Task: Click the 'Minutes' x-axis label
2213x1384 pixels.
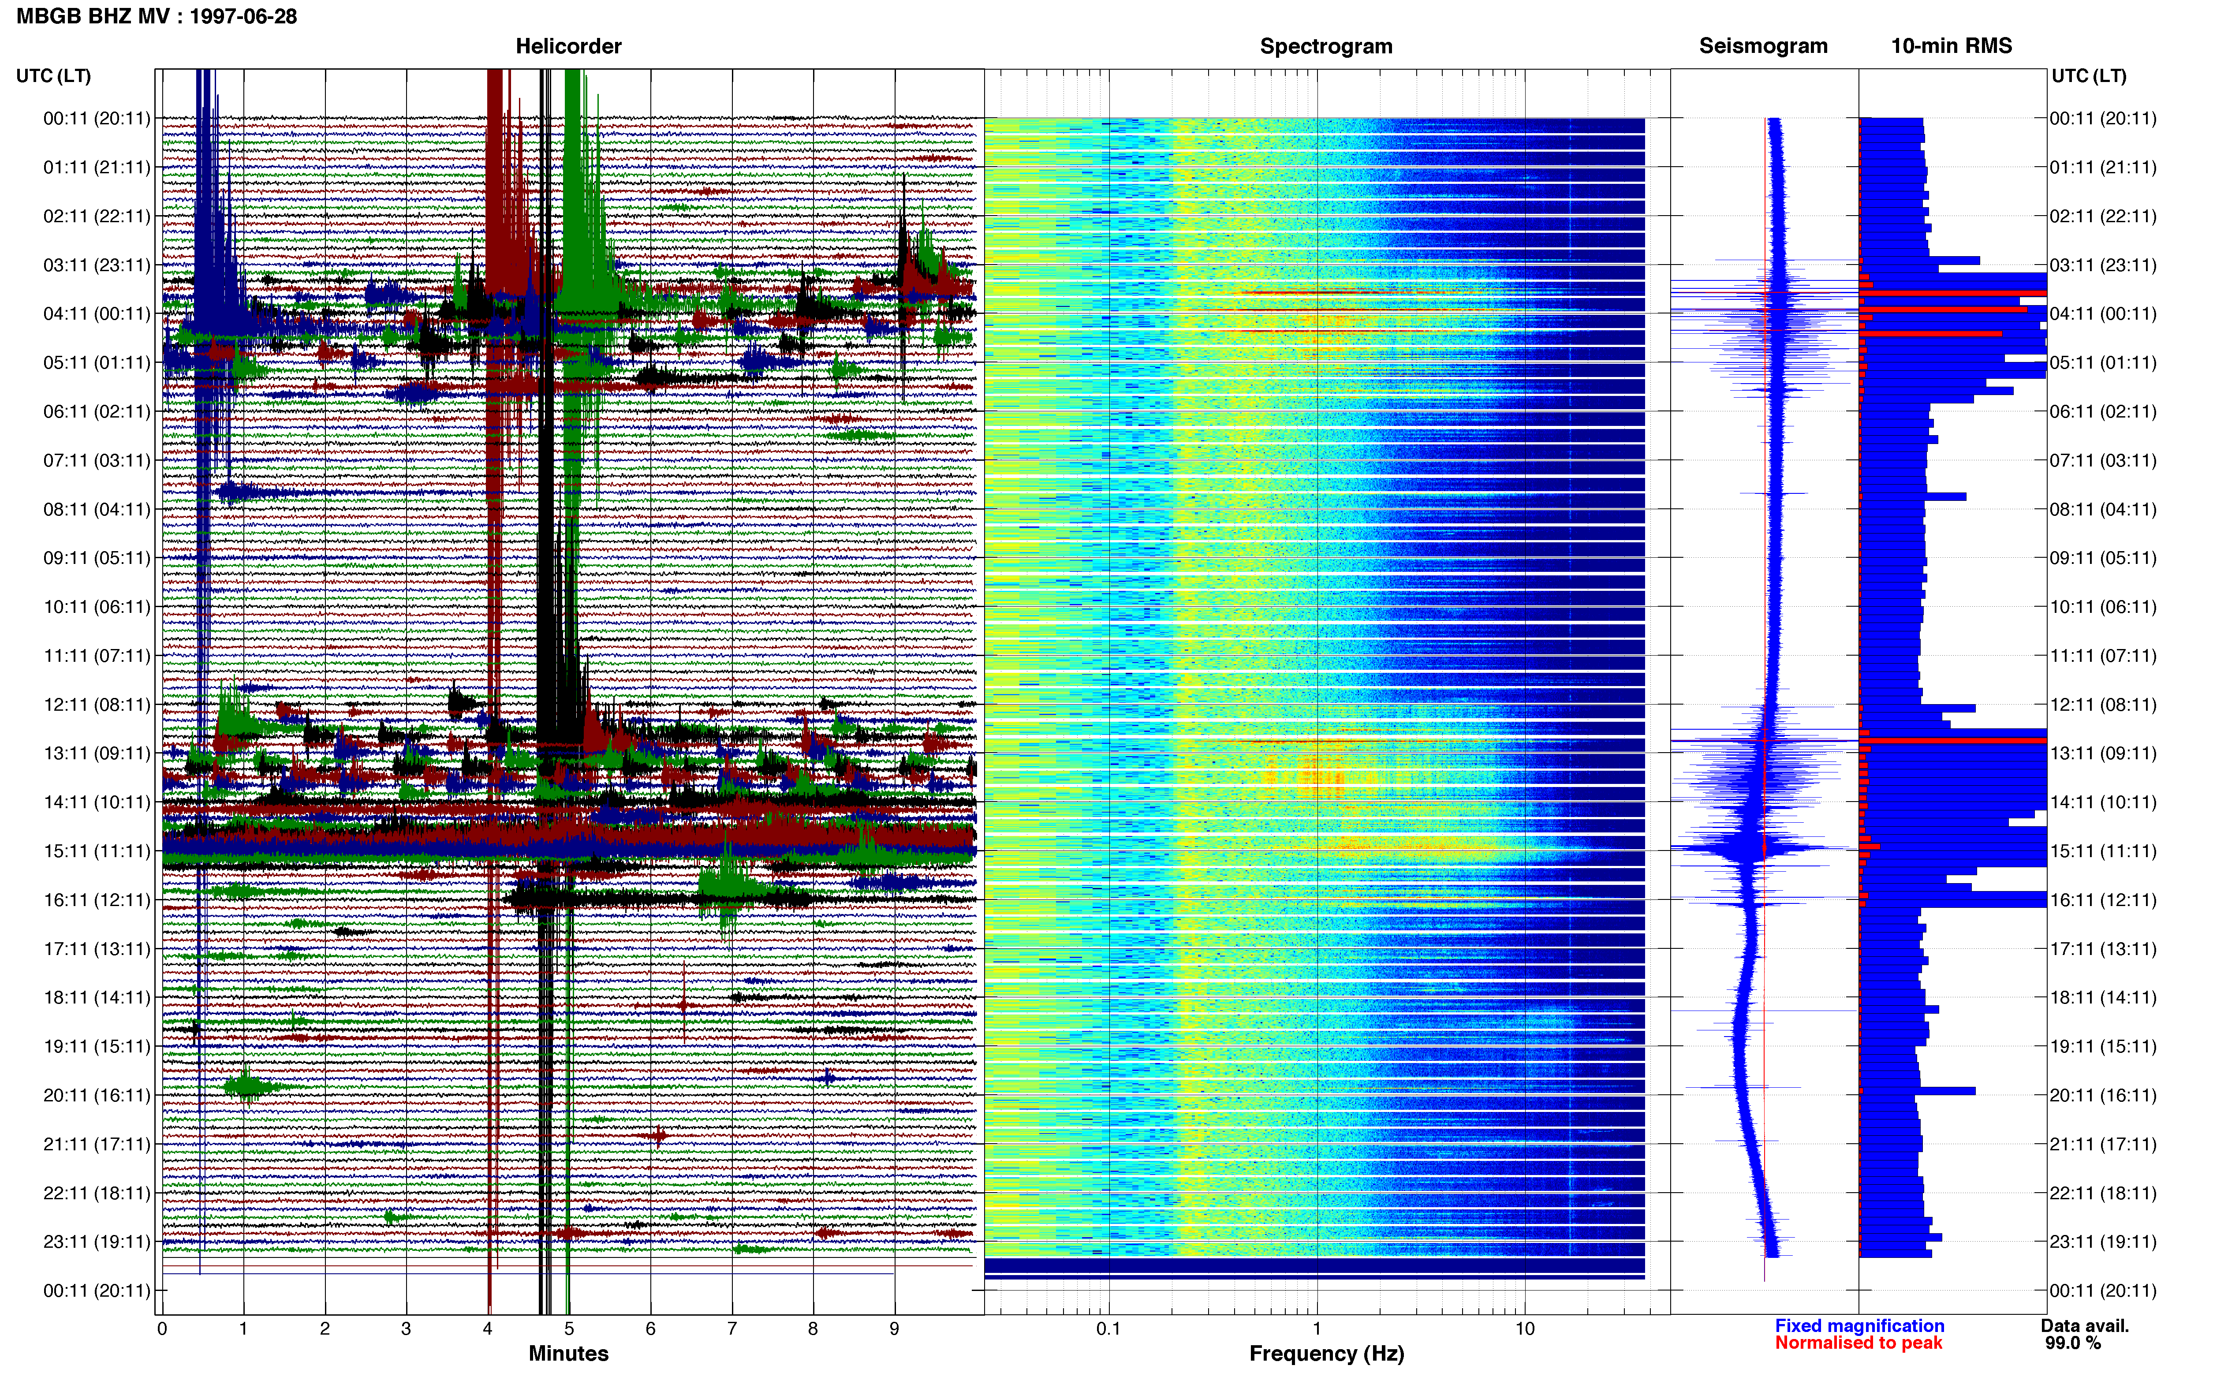Action: click(x=568, y=1354)
